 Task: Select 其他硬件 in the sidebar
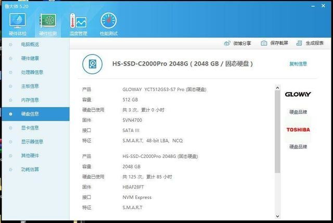point(36,156)
